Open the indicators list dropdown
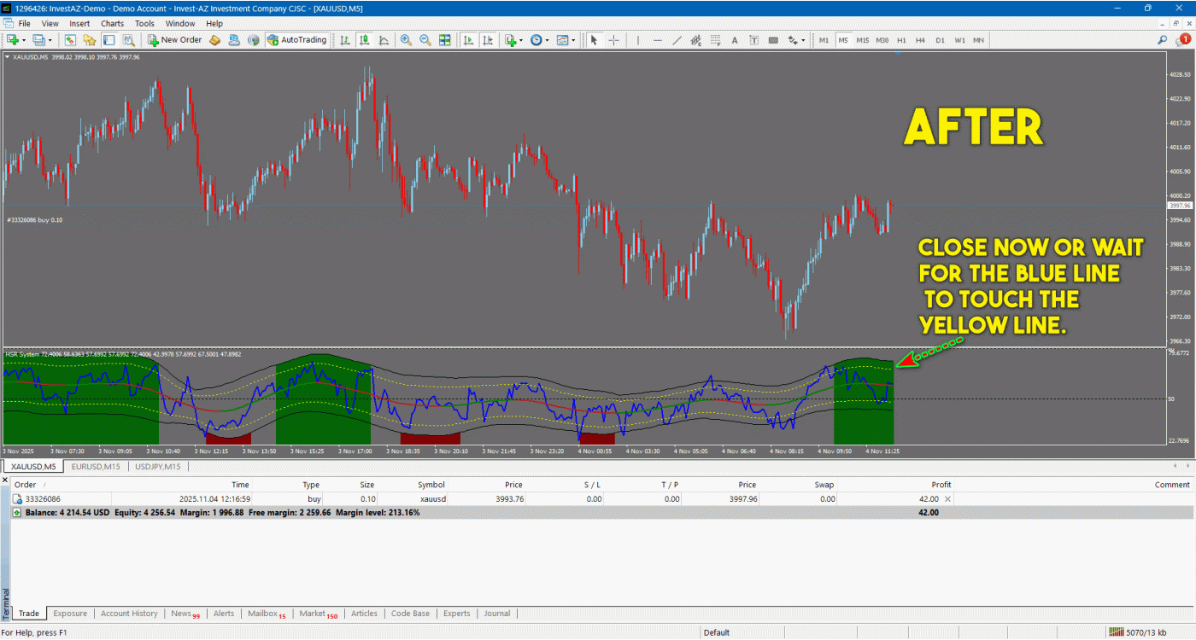The height and width of the screenshot is (640, 1196). pos(520,40)
